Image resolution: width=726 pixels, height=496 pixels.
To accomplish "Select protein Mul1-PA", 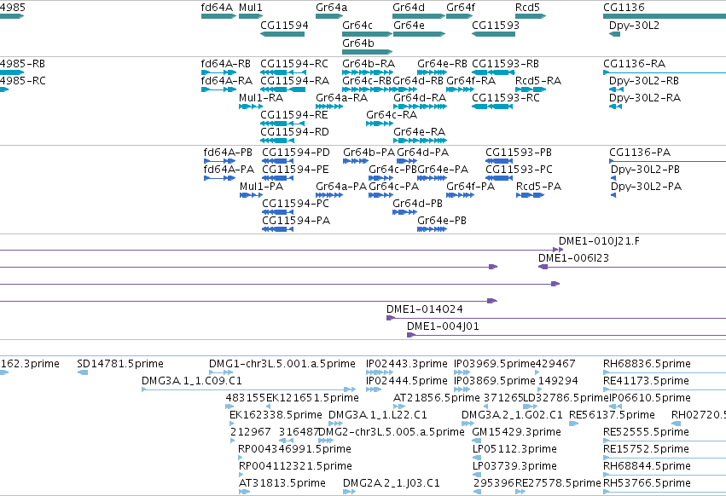I will [x=251, y=195].
